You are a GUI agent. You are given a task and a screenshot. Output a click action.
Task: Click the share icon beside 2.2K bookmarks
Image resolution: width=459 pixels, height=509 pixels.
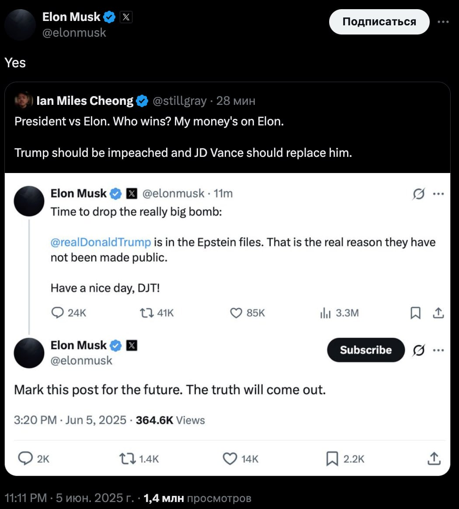tap(433, 458)
